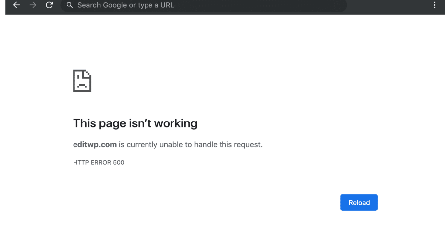The width and height of the screenshot is (445, 243).
Task: Click the word "request" in the error message
Action: click(x=247, y=145)
